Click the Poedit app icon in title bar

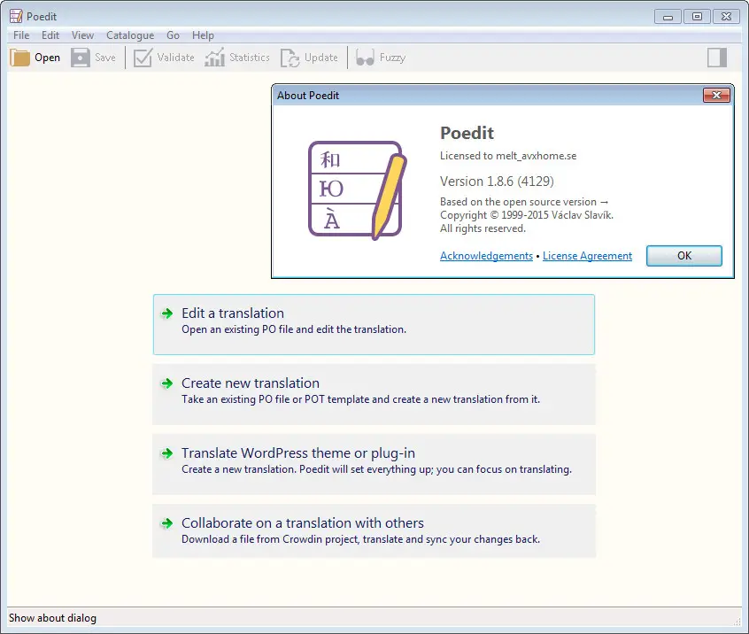16,16
